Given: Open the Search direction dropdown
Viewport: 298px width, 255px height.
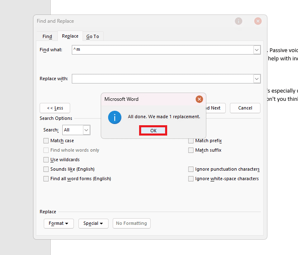Looking at the screenshot, I should pos(86,130).
